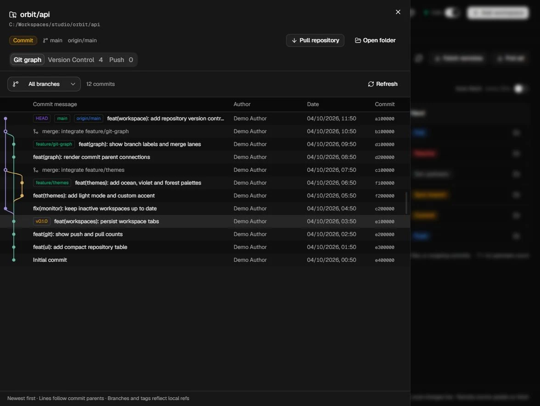Click the merge icon for feature/themes merge
The height and width of the screenshot is (406, 540).
pos(36,170)
